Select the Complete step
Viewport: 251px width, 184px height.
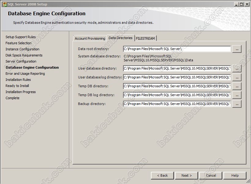coord(13,98)
